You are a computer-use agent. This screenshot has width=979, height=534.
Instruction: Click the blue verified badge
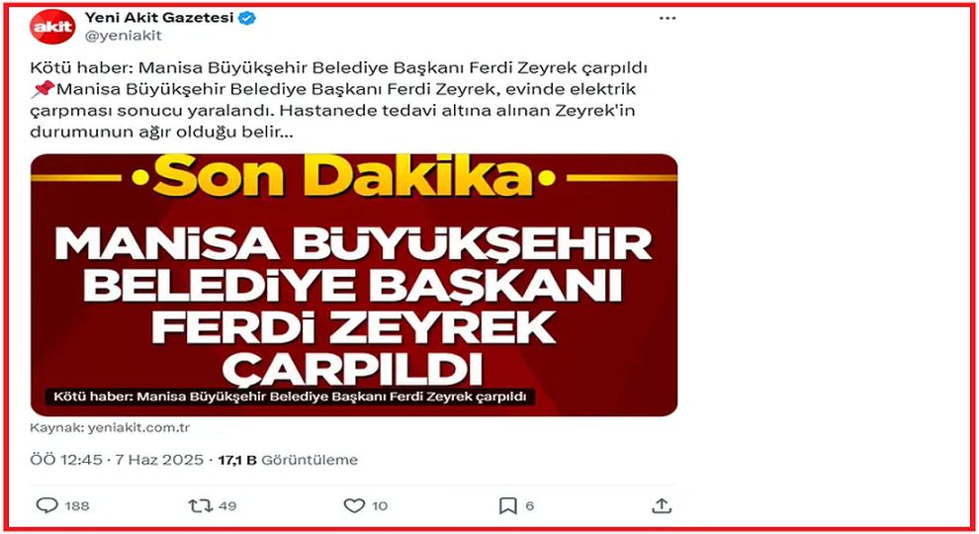click(x=247, y=18)
